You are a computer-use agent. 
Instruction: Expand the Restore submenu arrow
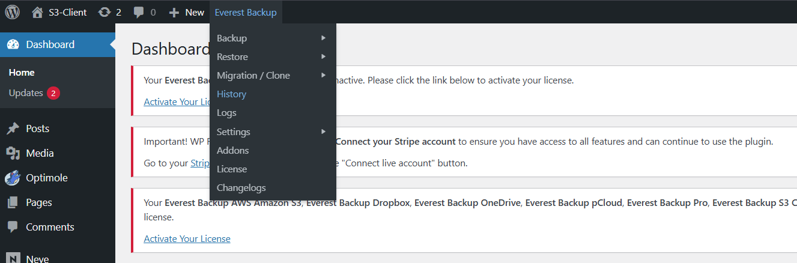[324, 56]
